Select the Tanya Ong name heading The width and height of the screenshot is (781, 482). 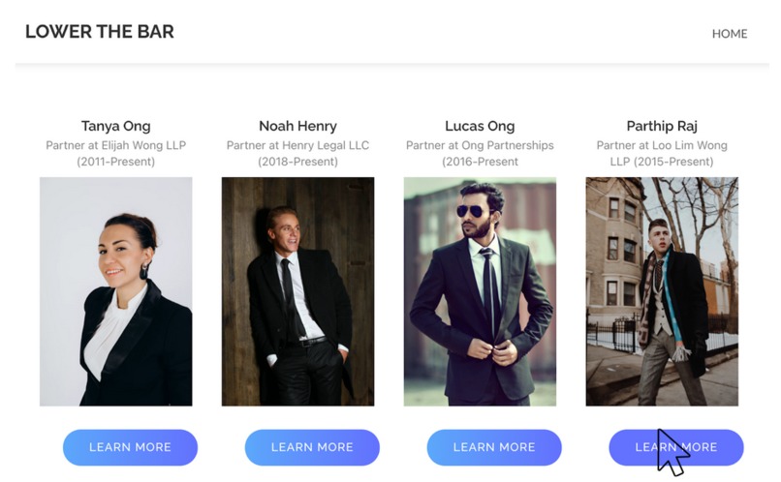[116, 127]
